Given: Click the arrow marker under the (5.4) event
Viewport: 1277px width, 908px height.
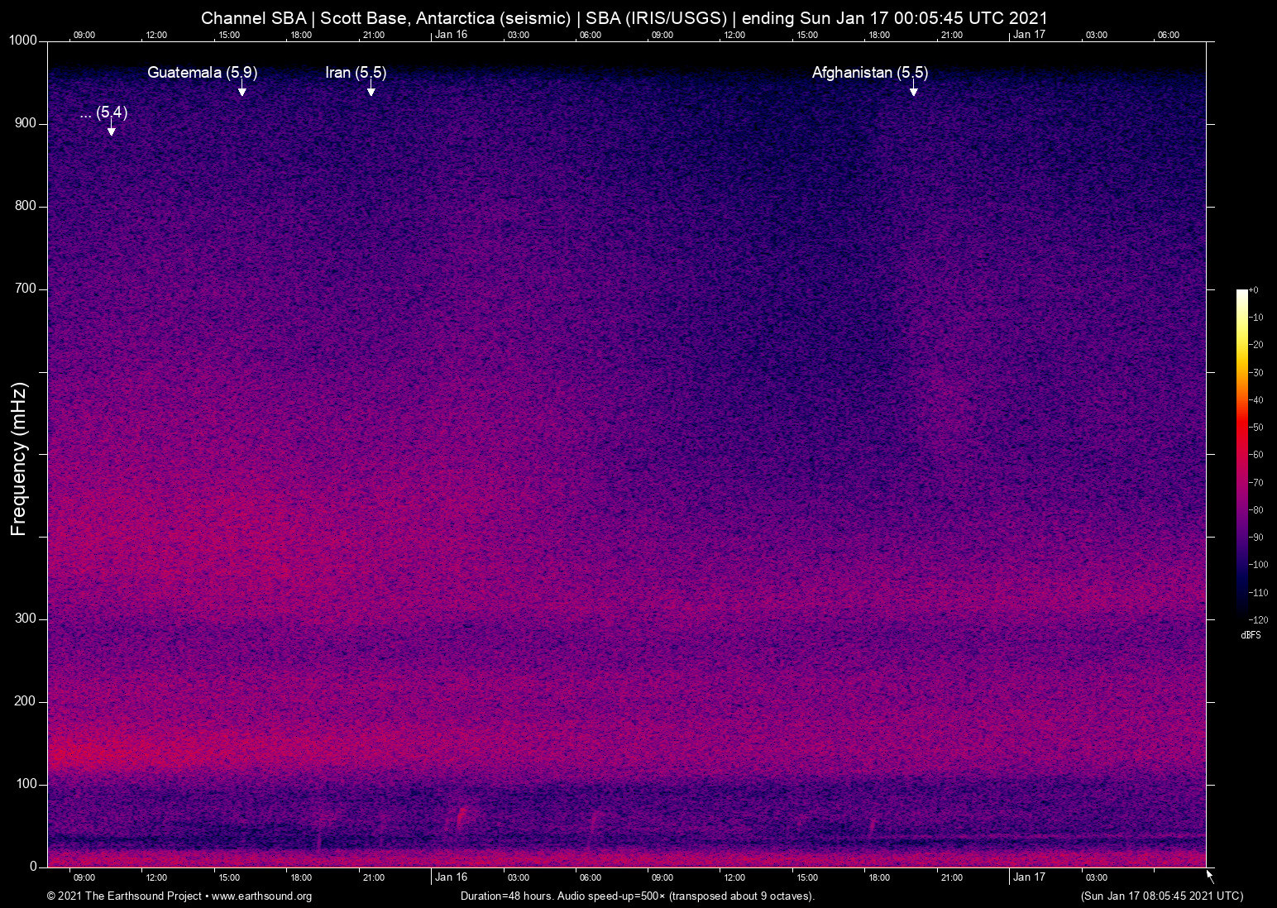Looking at the screenshot, I should 112,131.
